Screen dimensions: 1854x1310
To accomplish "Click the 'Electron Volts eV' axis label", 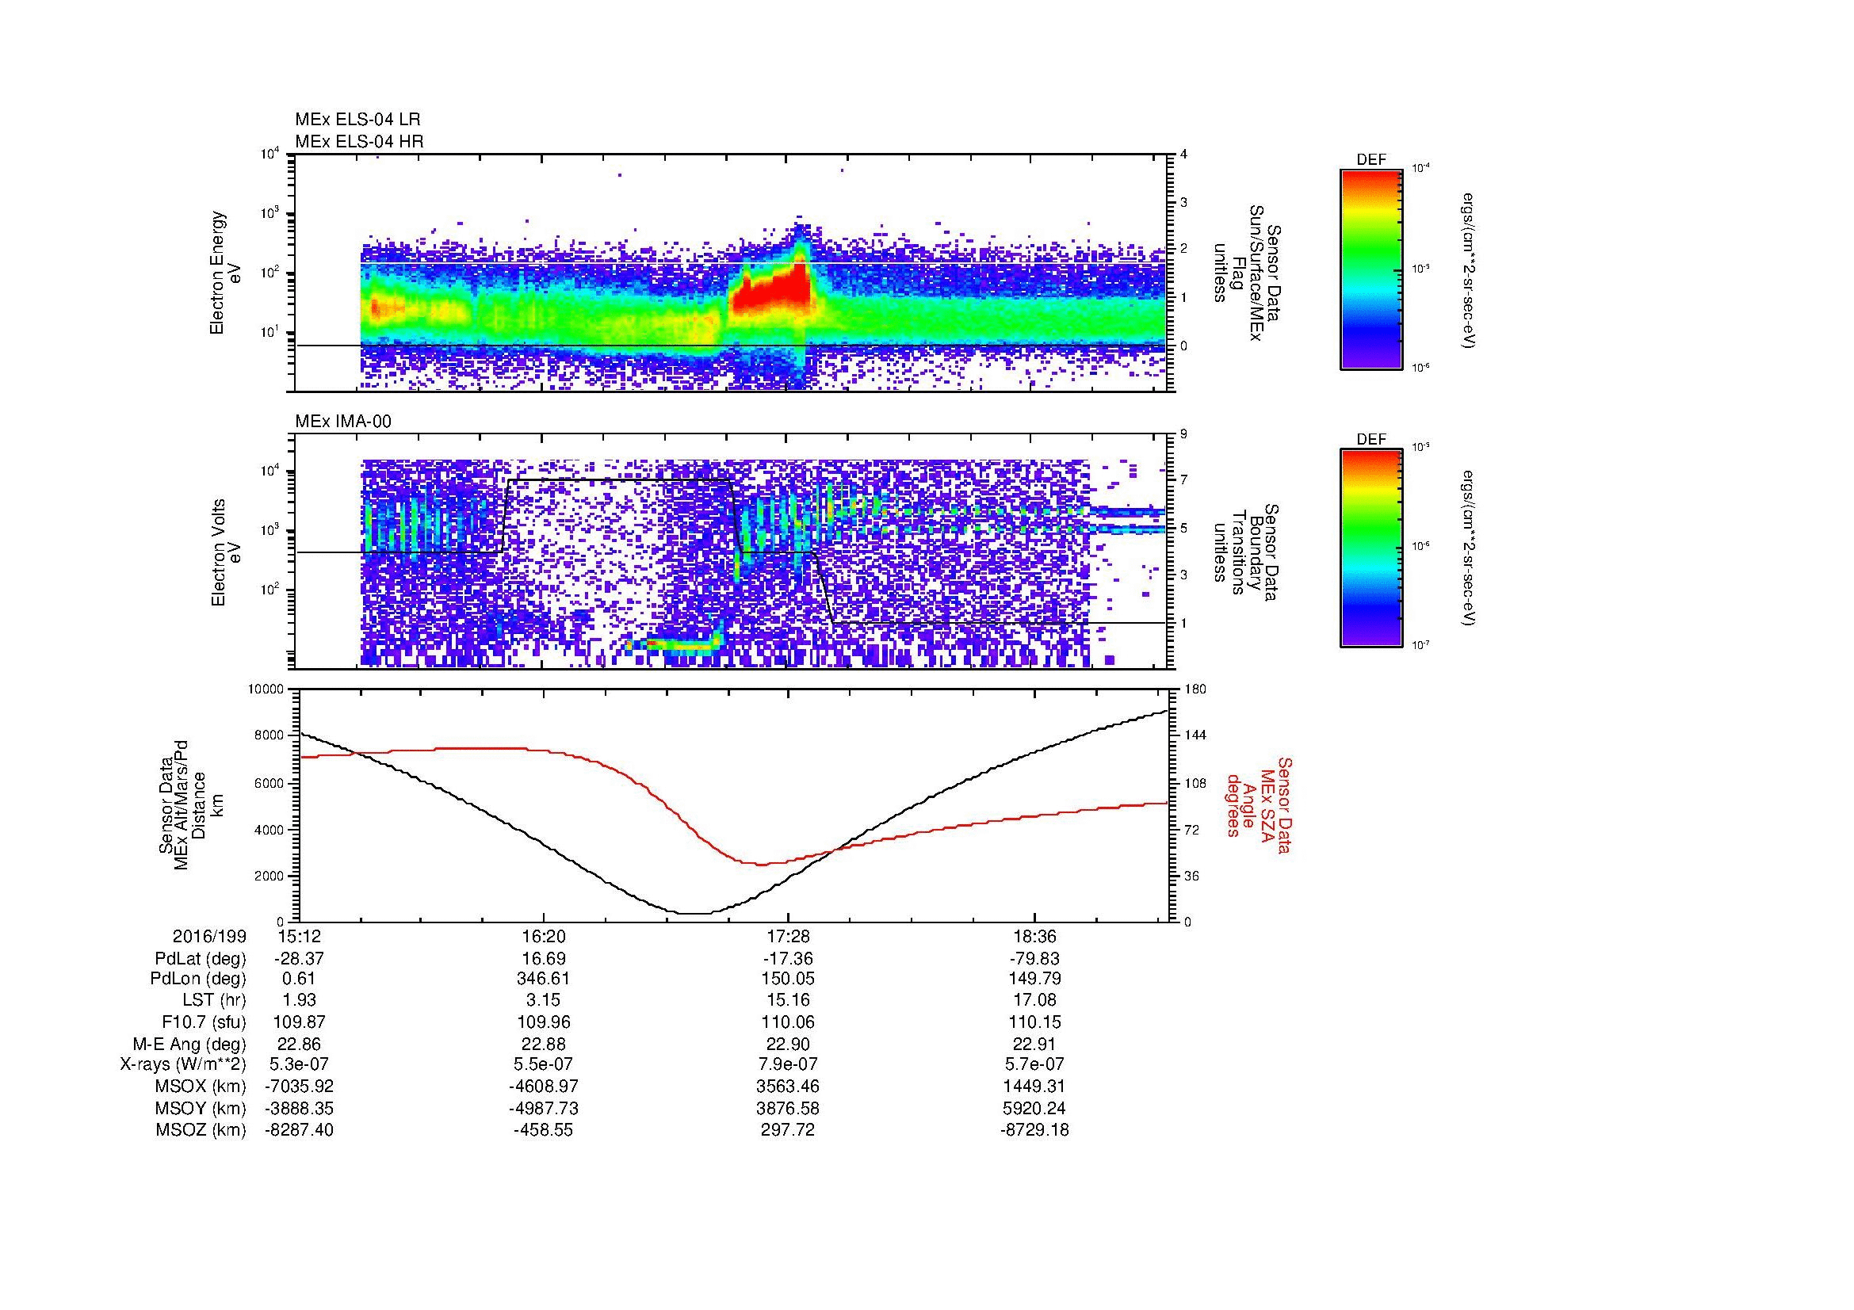I will click(x=225, y=552).
